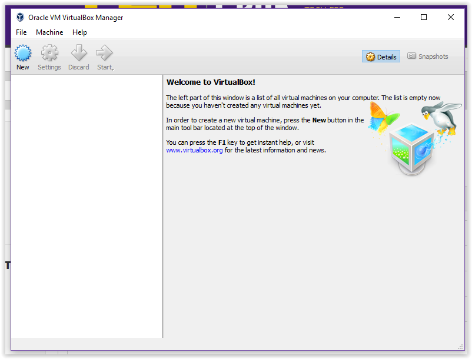Open the File menu
Viewport: 472px width, 359px height.
click(x=21, y=32)
